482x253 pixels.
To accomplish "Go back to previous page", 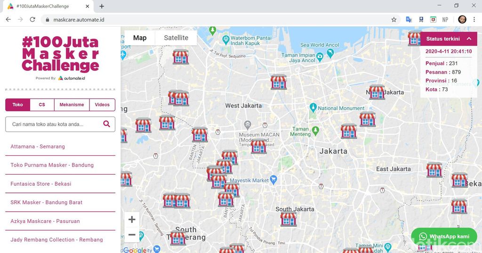I will pyautogui.click(x=8, y=19).
